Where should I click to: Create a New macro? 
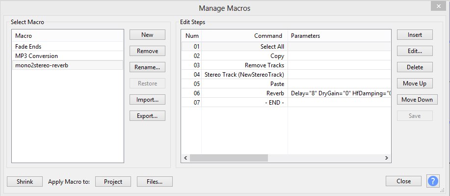[x=147, y=35]
